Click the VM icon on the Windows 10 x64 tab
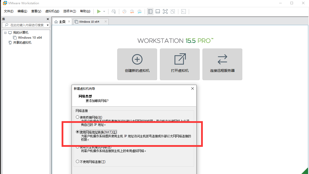 [77, 22]
